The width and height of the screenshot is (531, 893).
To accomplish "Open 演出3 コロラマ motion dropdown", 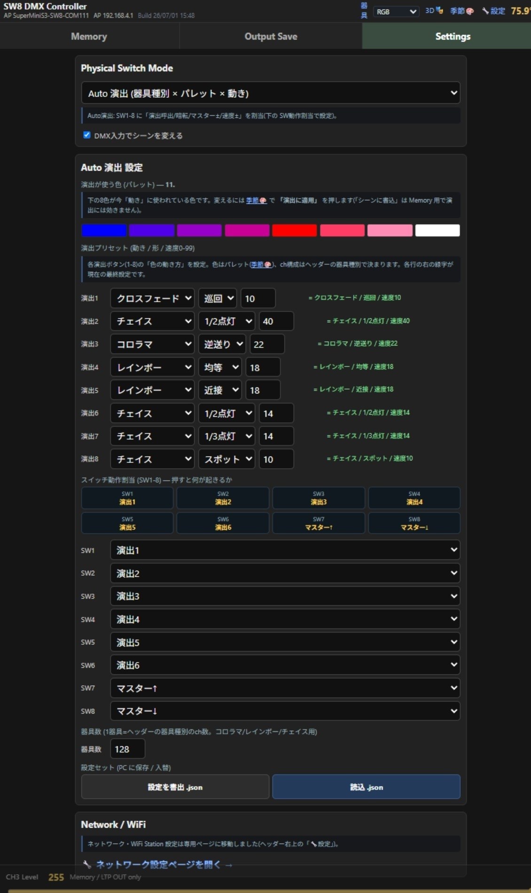I will 152,344.
